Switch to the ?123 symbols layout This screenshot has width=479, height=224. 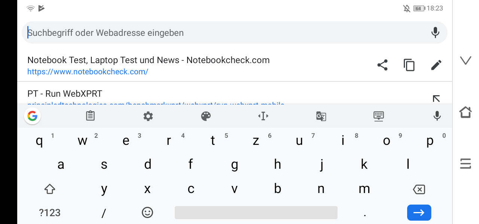point(50,213)
